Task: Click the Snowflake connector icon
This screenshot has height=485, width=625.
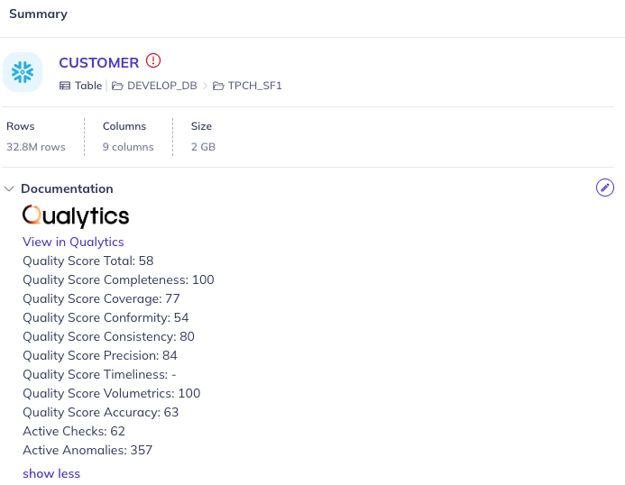Action: point(23,72)
